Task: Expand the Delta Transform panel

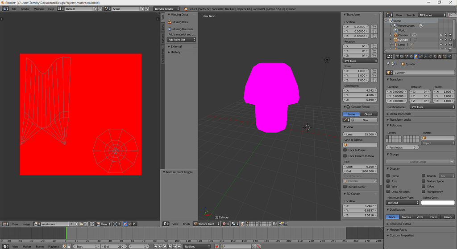Action: [x=400, y=114]
